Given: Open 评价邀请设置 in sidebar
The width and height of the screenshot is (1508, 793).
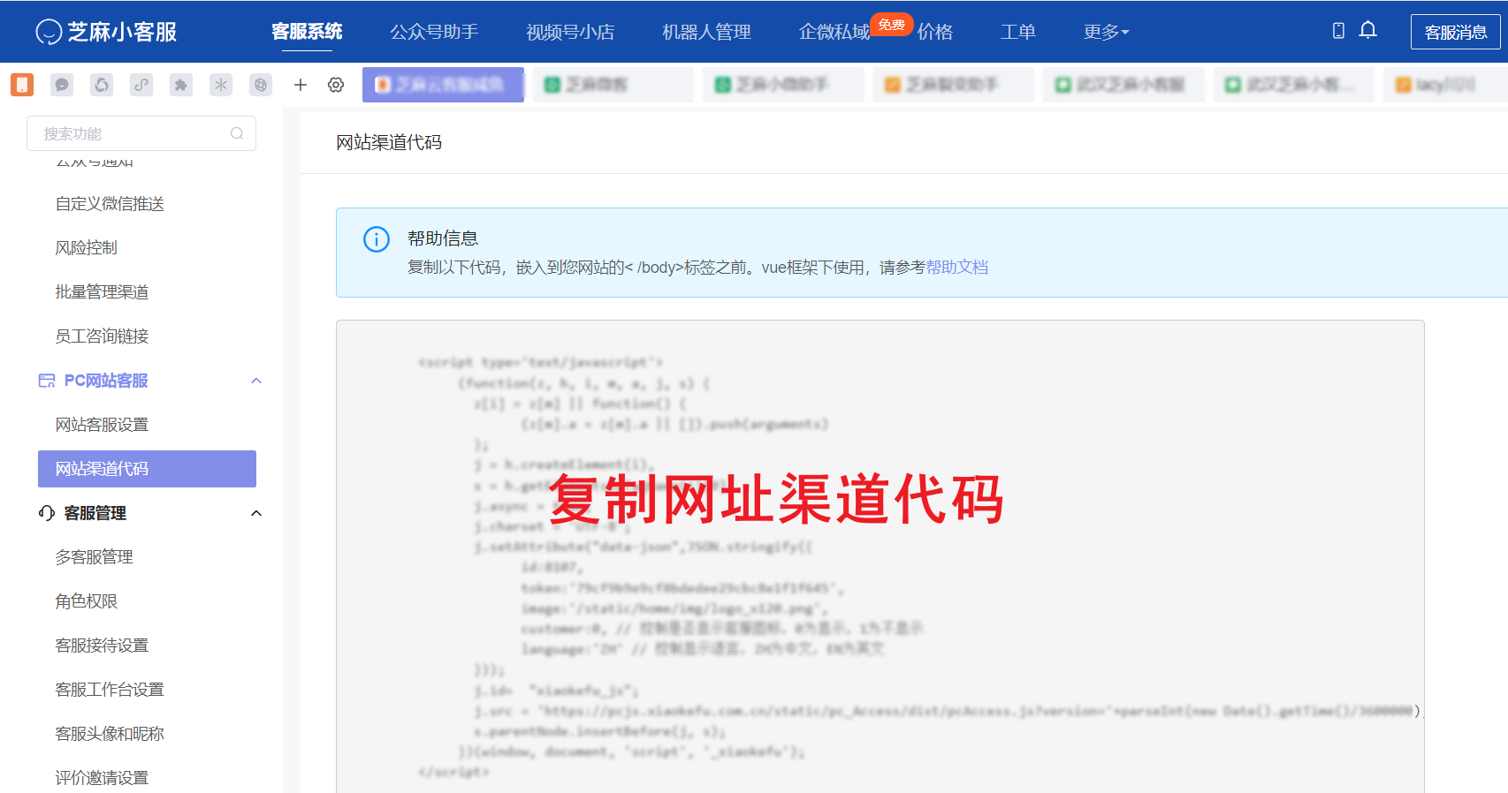Looking at the screenshot, I should tap(102, 778).
